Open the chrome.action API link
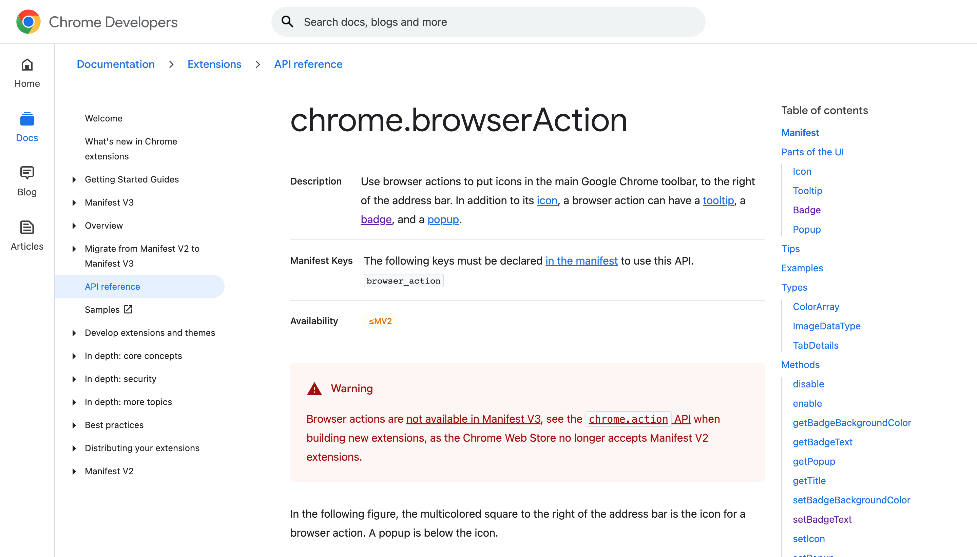 627,419
